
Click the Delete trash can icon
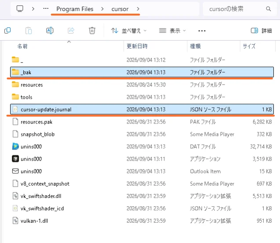92,30
